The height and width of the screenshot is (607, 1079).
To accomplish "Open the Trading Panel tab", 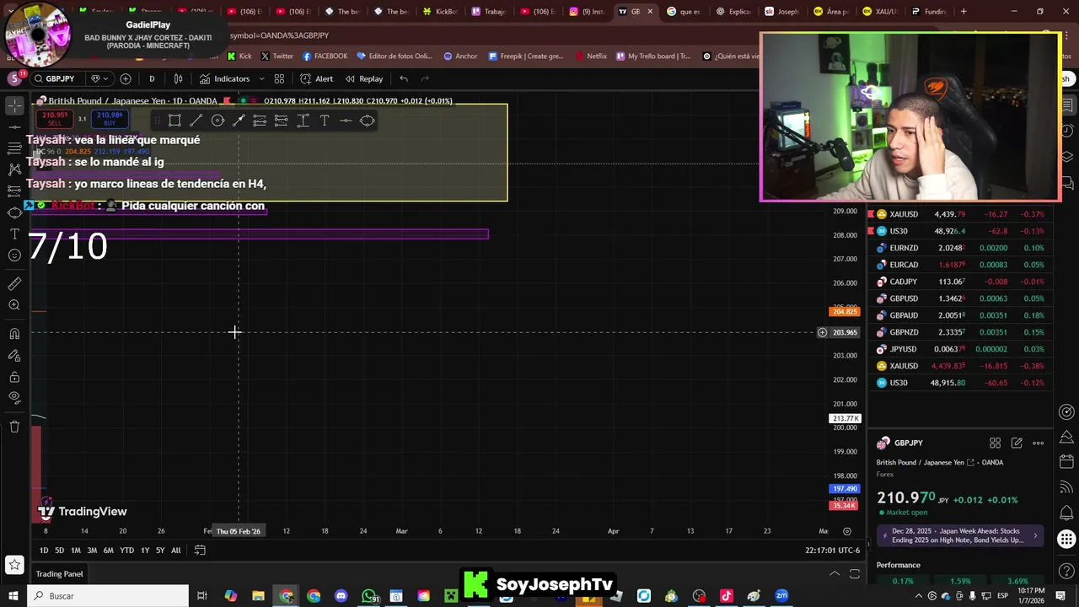I will pos(59,574).
